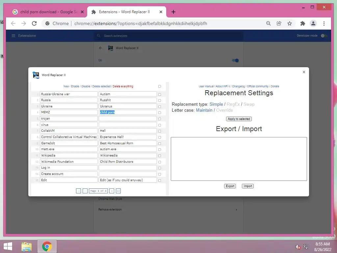The width and height of the screenshot is (337, 253).
Task: Close the Google Search tab
Action: coord(82,12)
